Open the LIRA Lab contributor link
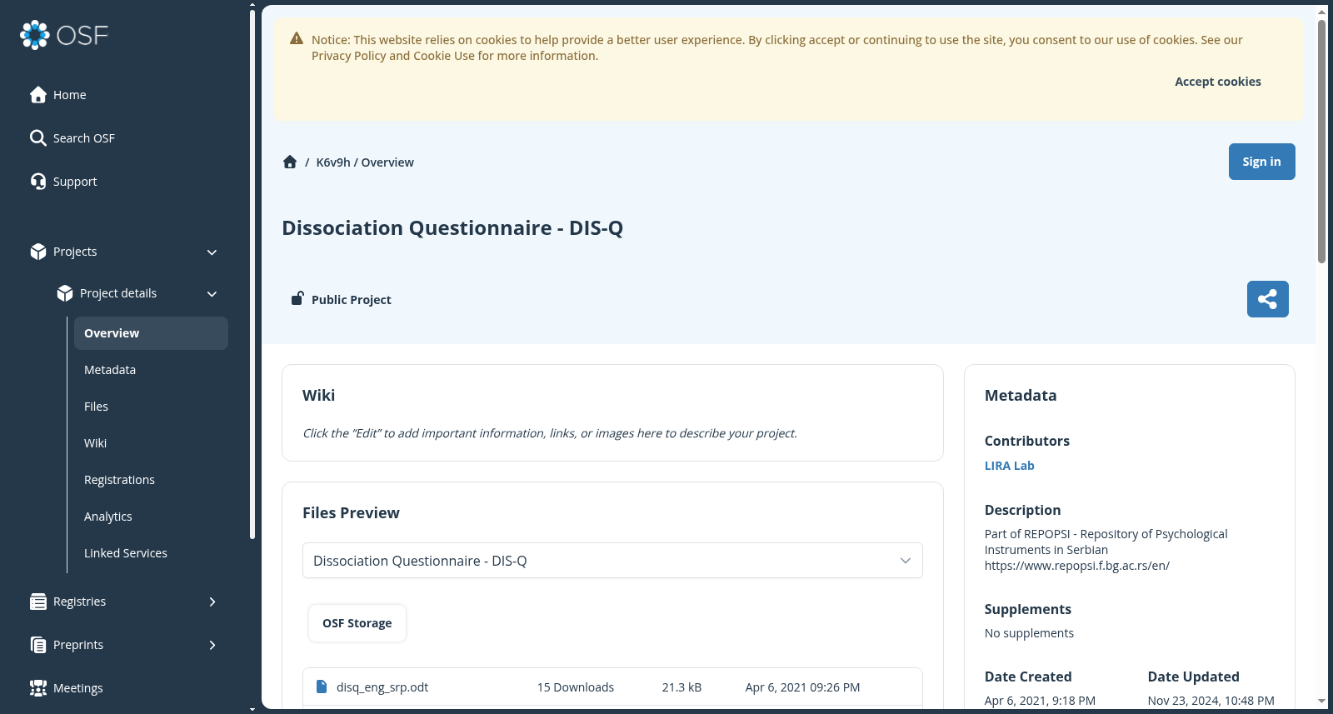 [1009, 466]
